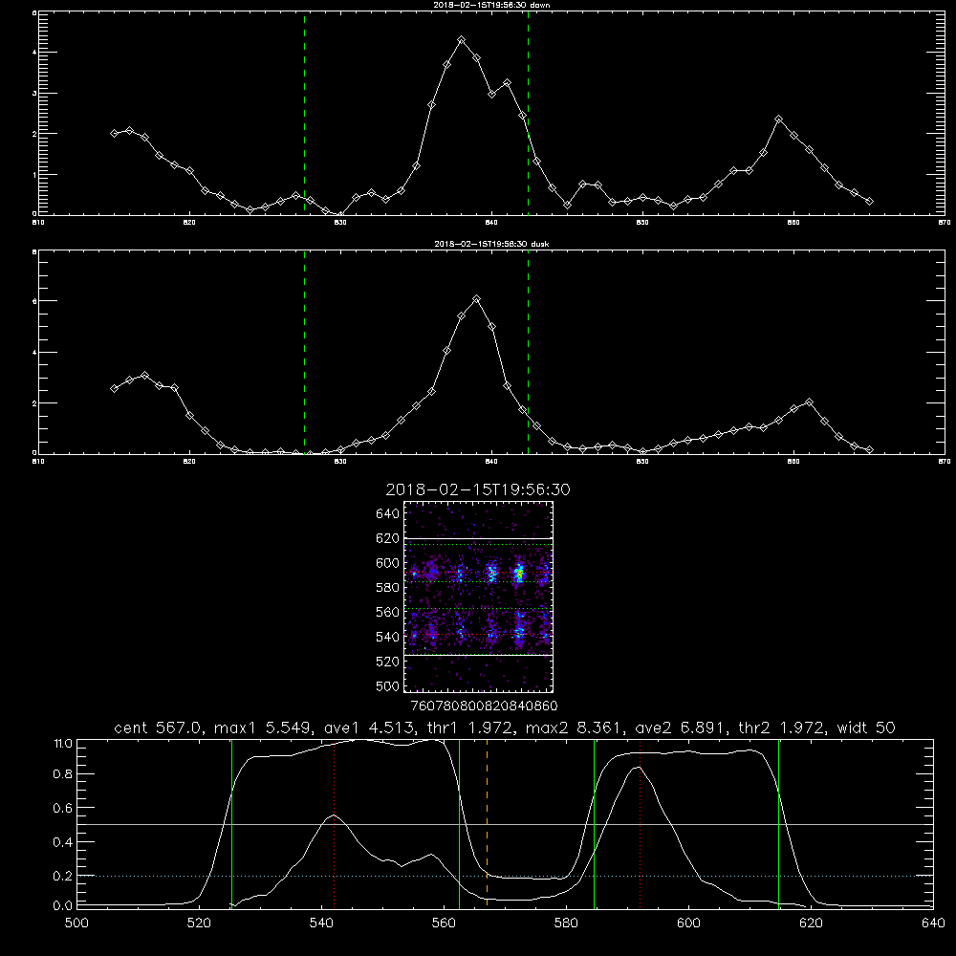Click the rightmost green vertical line in the profile plot

click(x=778, y=823)
